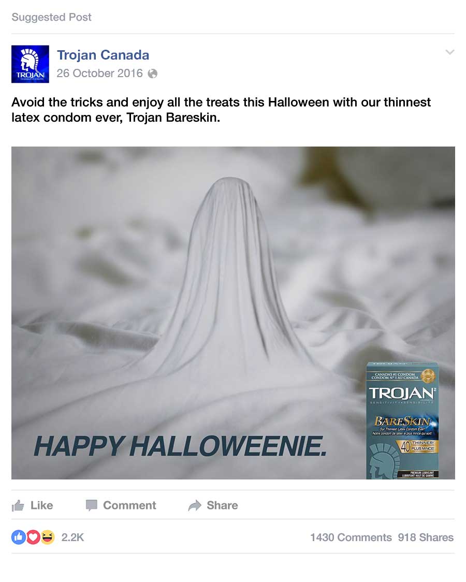This screenshot has width=466, height=582.
Task: Open the 2.2K reactions count
Action: (x=72, y=537)
